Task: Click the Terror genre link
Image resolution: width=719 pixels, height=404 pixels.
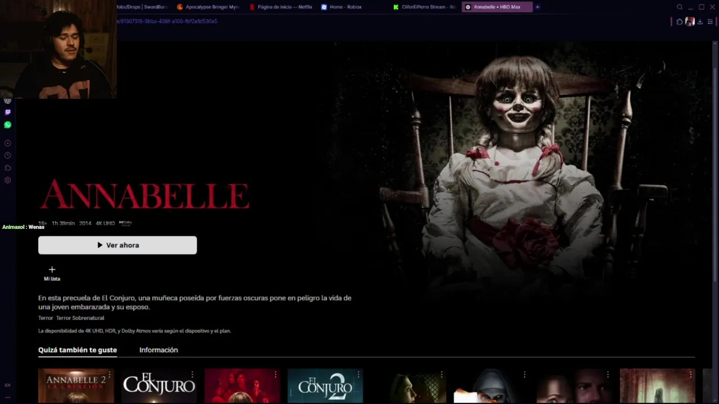Action: pos(45,318)
